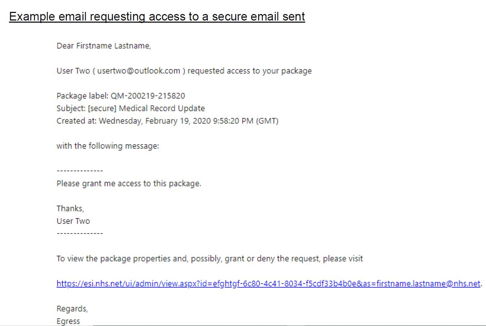Viewport: 486px width, 326px height.
Task: Click the 'Created at' date line
Action: pos(168,121)
